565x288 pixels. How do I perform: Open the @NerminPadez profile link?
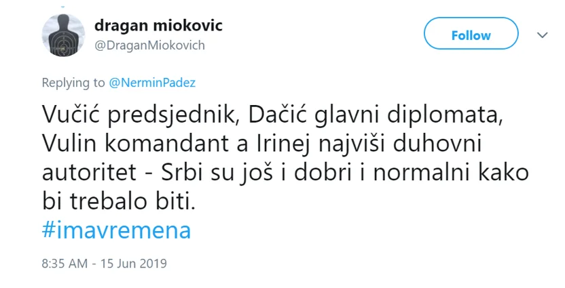(x=152, y=83)
